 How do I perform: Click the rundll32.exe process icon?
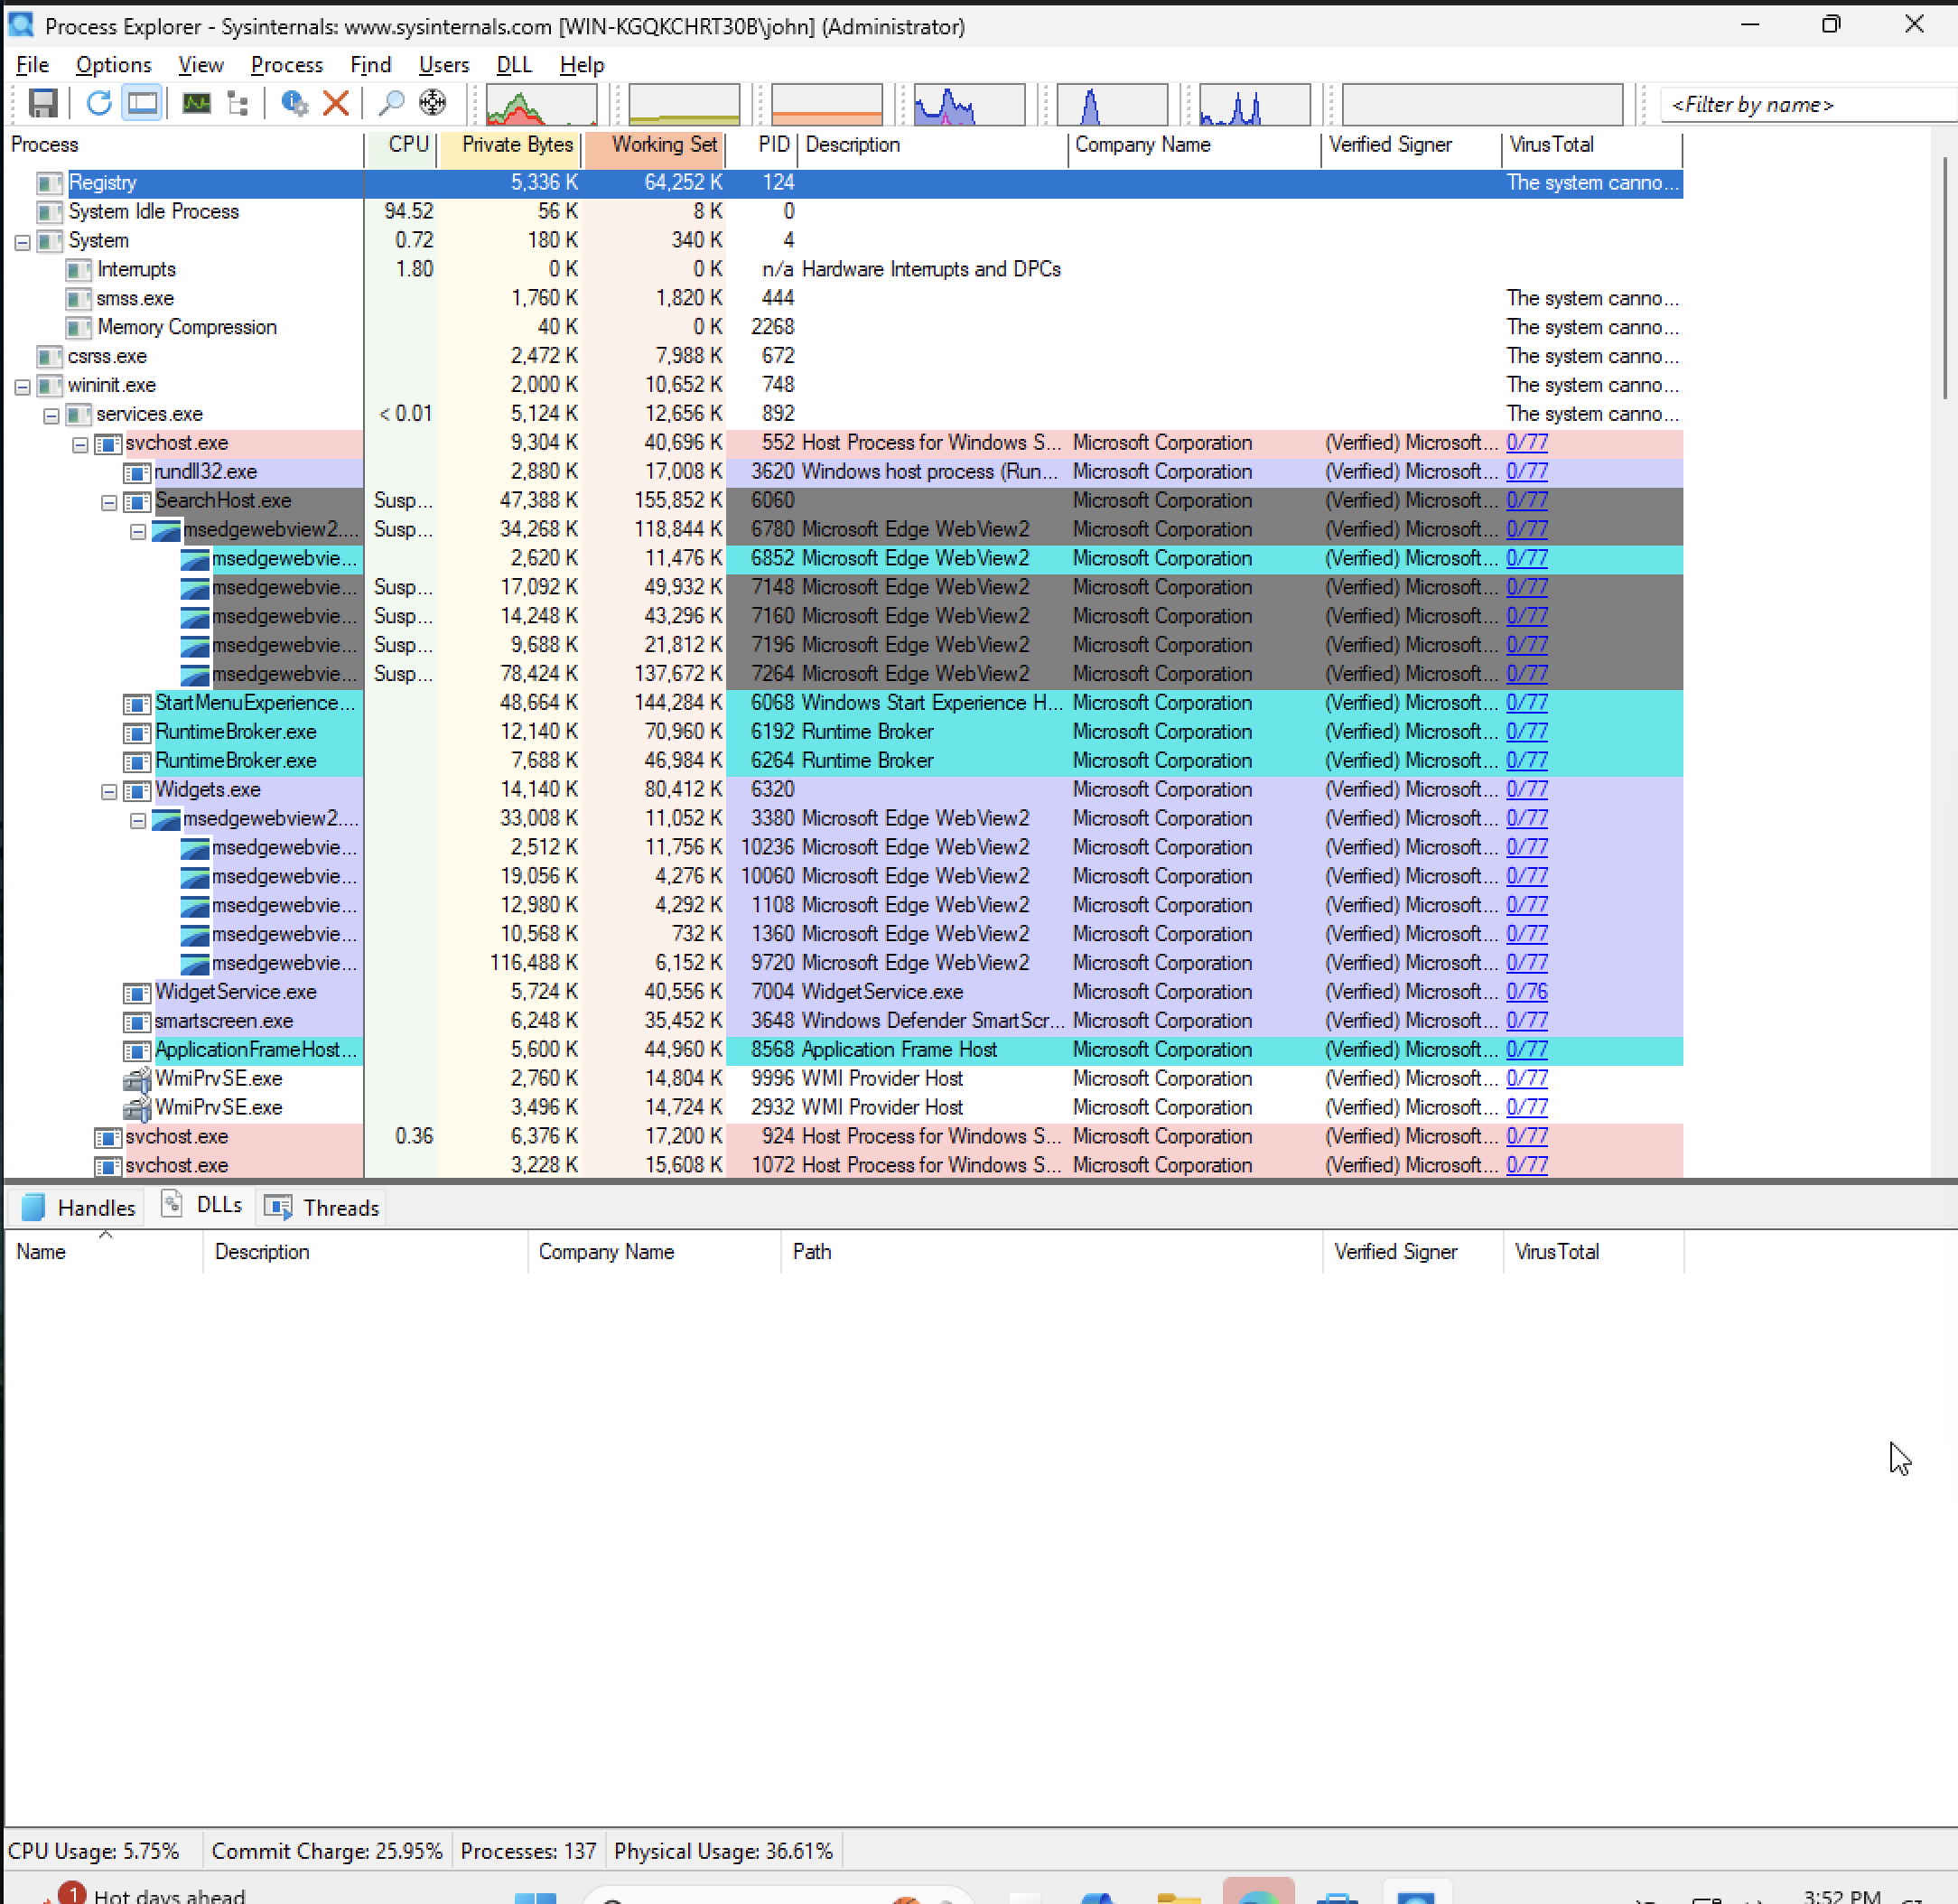pos(137,472)
